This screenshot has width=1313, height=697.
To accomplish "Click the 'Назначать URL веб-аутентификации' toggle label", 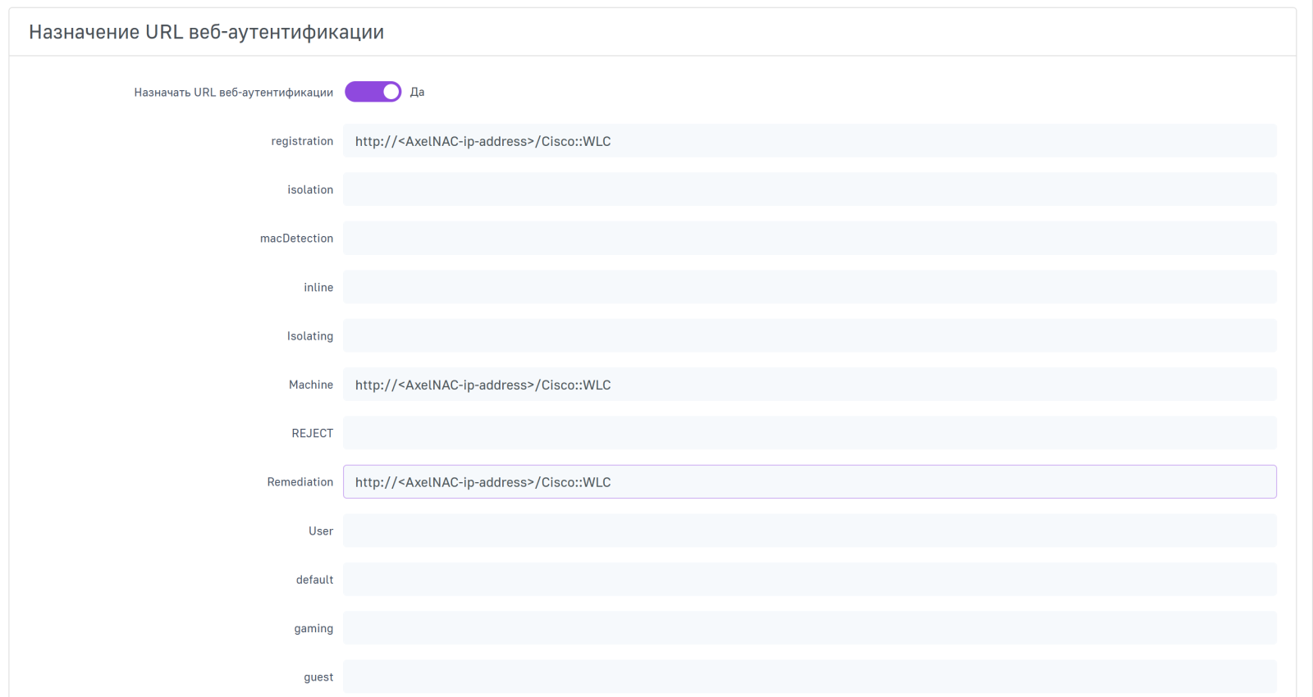I will [233, 93].
